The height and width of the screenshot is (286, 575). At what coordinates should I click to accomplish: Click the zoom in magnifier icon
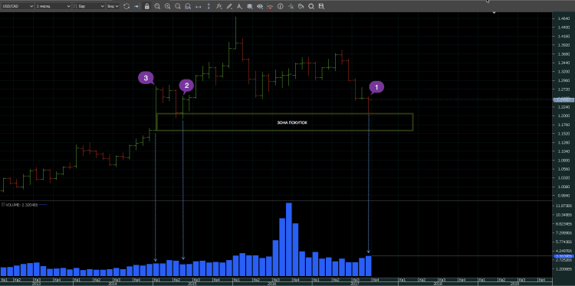tap(168, 6)
